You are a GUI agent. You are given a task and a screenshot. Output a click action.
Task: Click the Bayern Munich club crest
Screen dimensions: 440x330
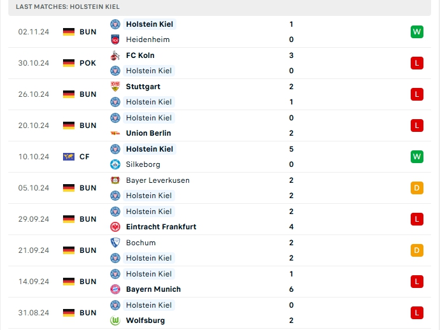click(x=115, y=289)
